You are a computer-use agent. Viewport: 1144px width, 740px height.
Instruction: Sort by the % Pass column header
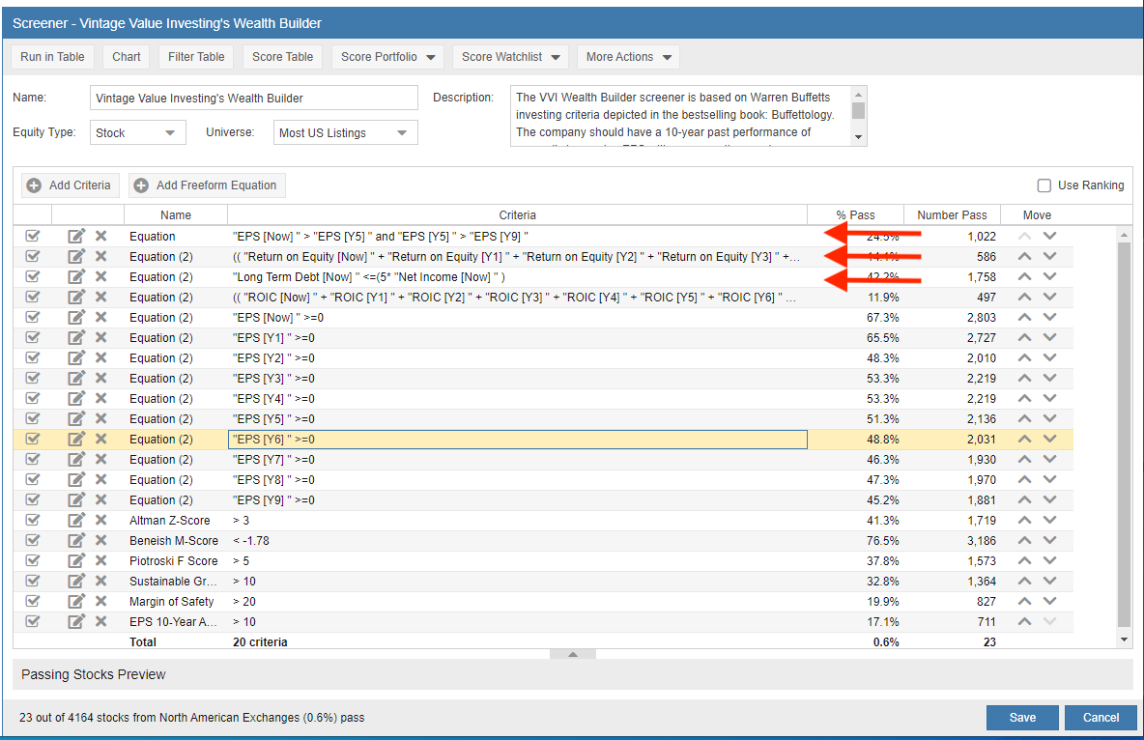coord(855,215)
